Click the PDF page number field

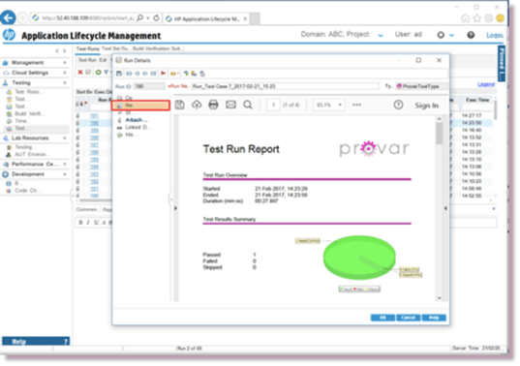point(273,106)
